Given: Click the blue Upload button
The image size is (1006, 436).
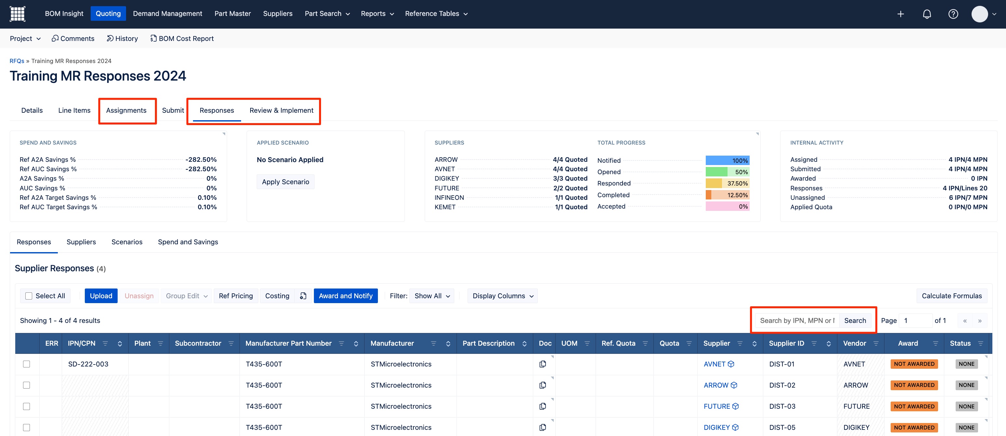Looking at the screenshot, I should pos(101,296).
